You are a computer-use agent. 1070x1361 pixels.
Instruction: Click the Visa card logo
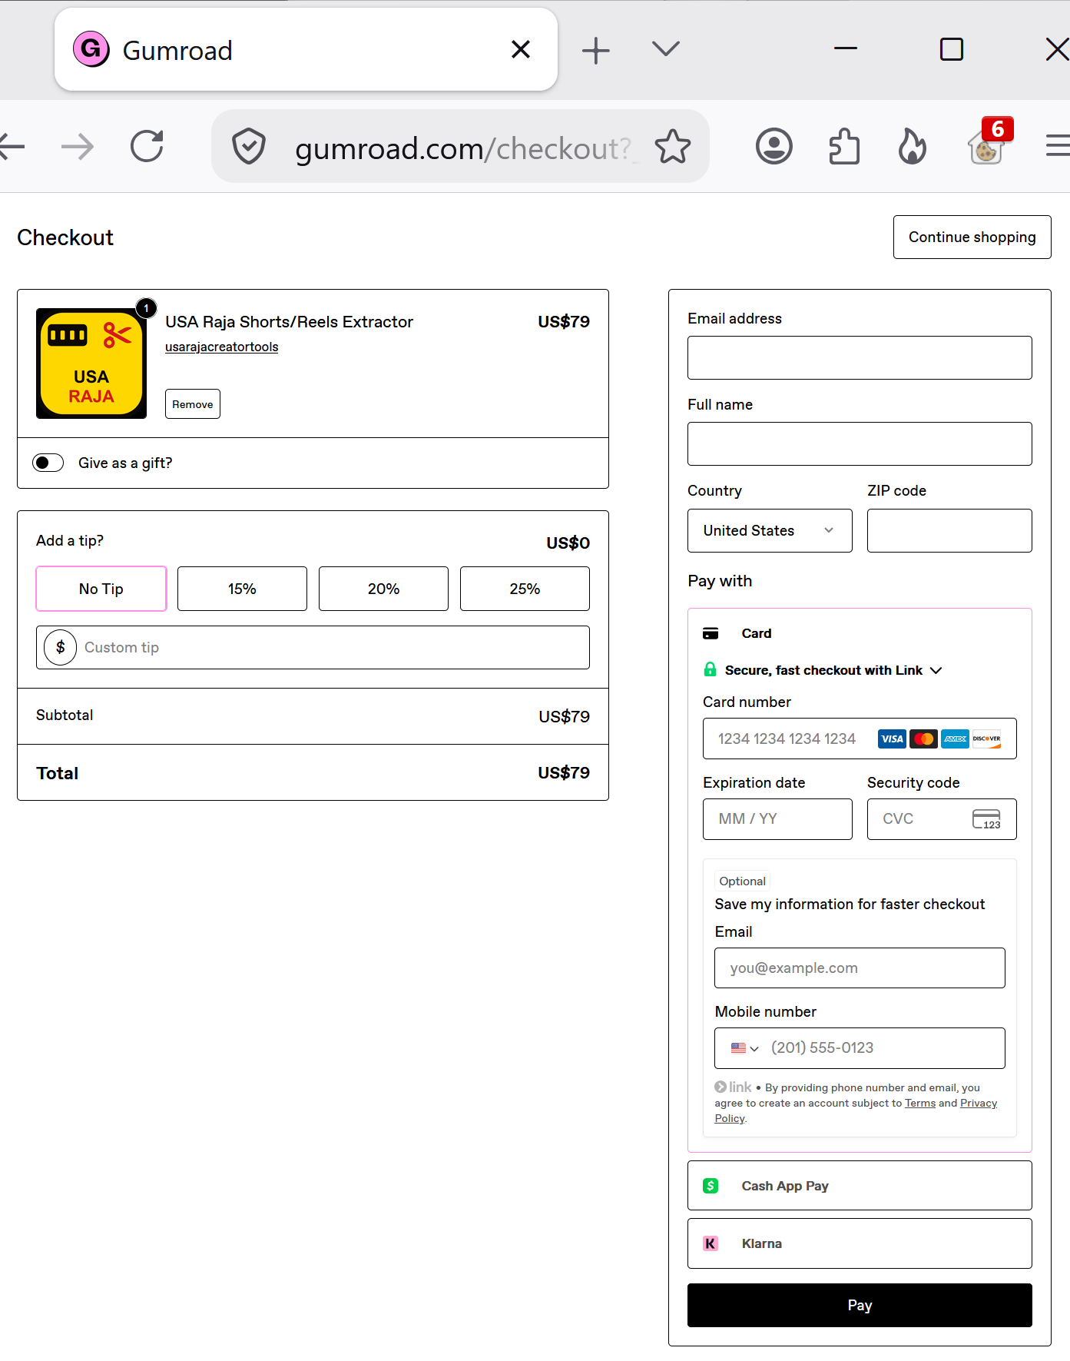pyautogui.click(x=892, y=739)
